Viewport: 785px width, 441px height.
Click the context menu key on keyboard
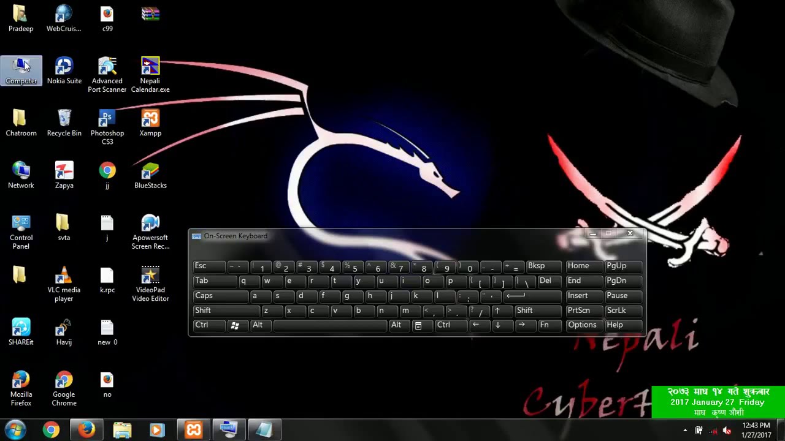click(418, 325)
